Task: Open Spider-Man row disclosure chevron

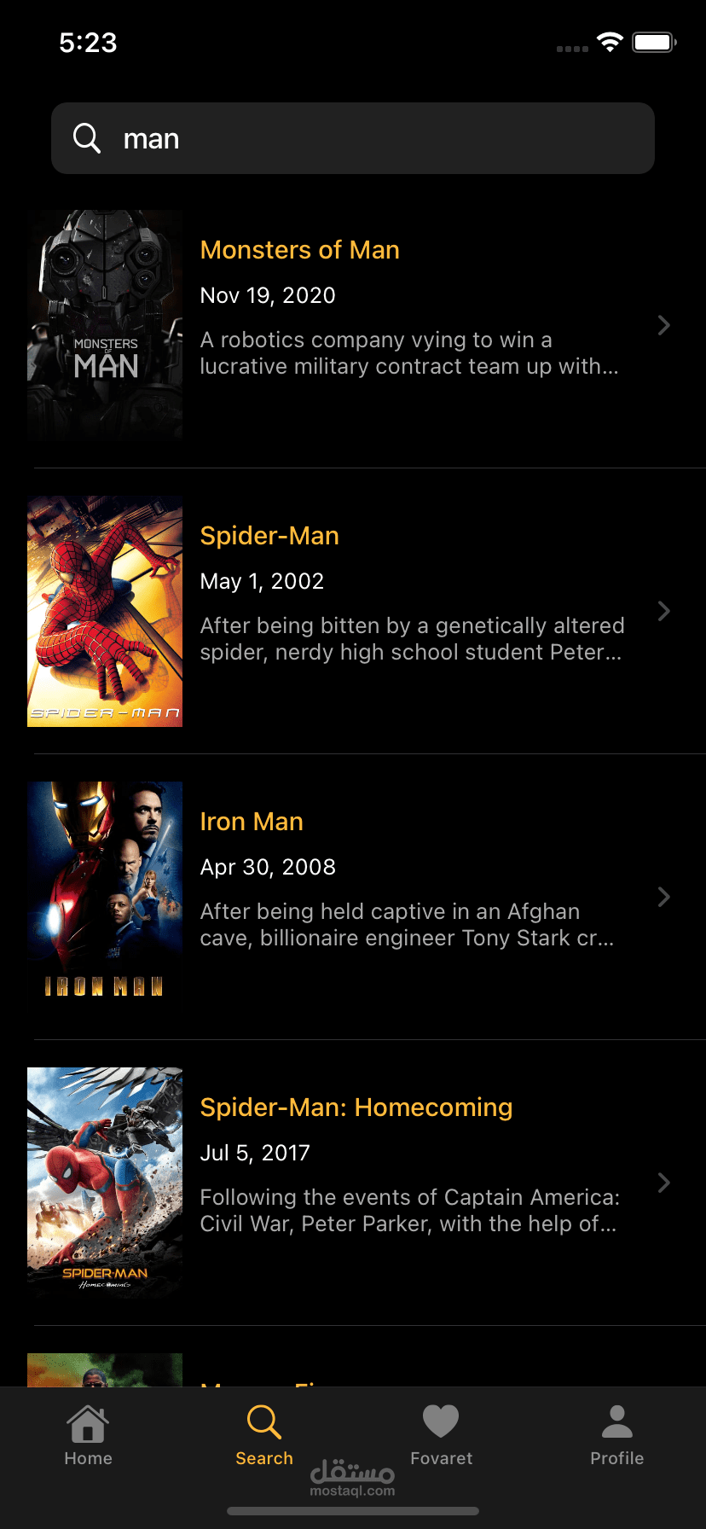Action: pos(663,611)
